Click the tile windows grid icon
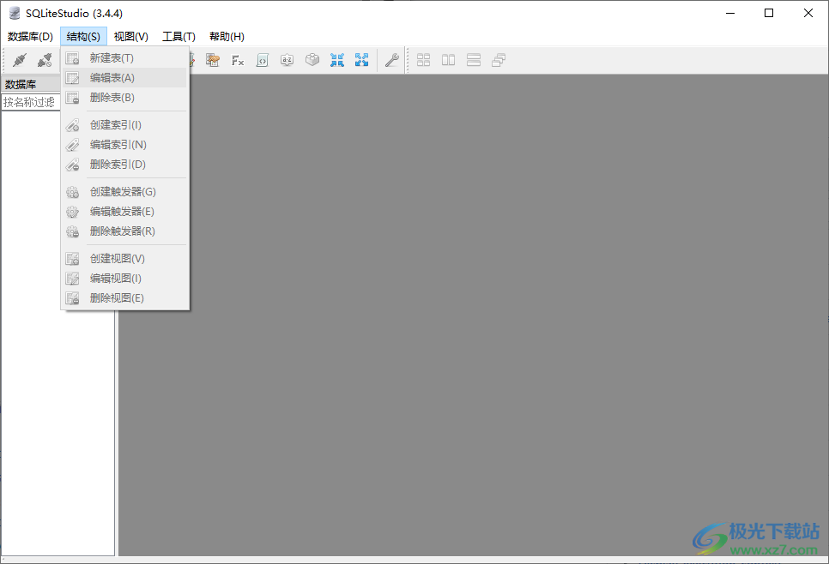Screen dimensions: 829x564 (x=423, y=60)
